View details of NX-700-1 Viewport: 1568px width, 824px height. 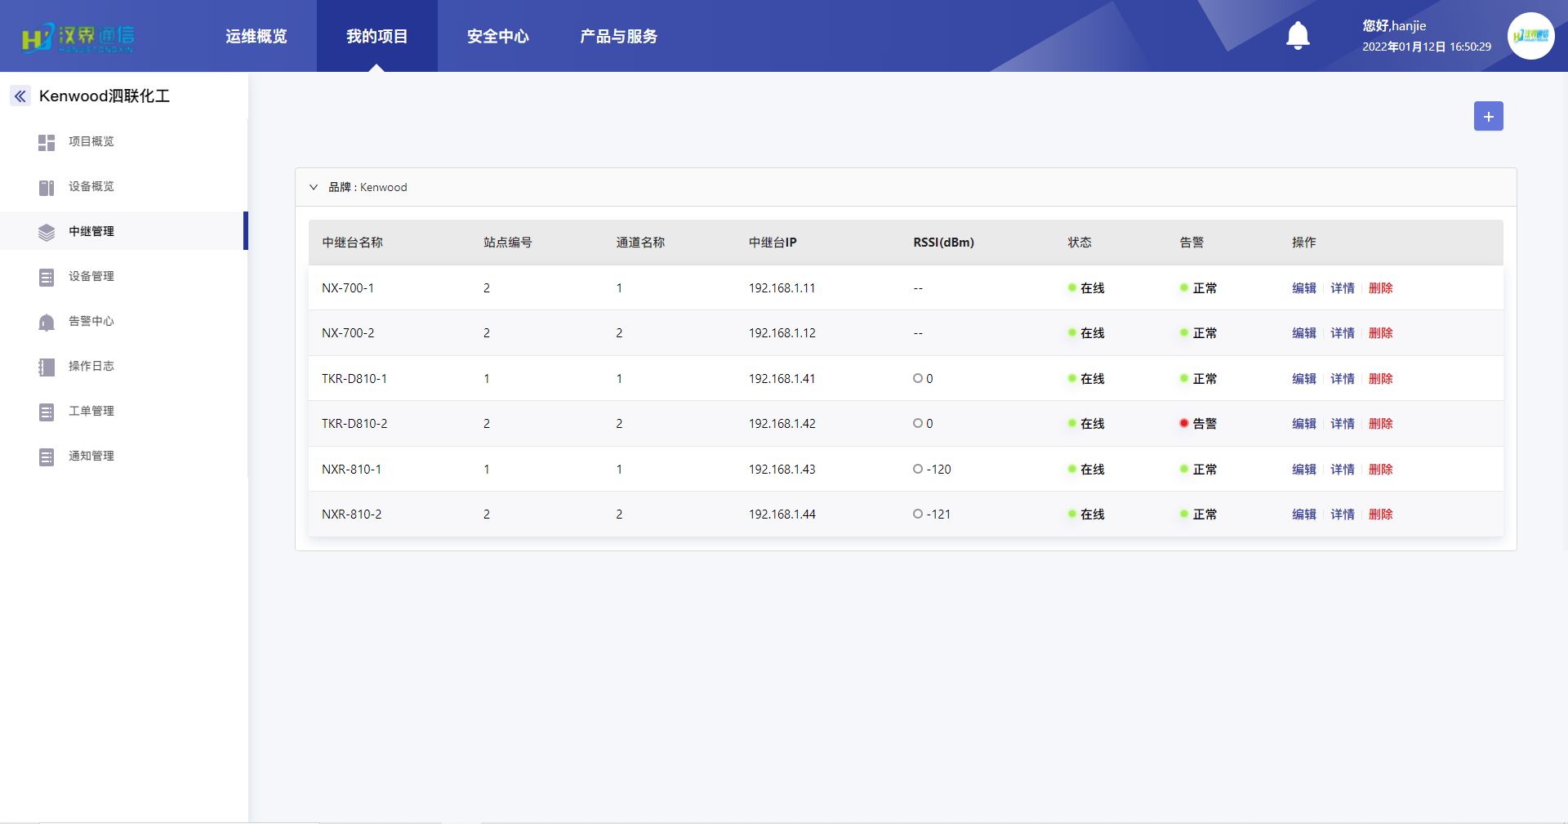1343,288
